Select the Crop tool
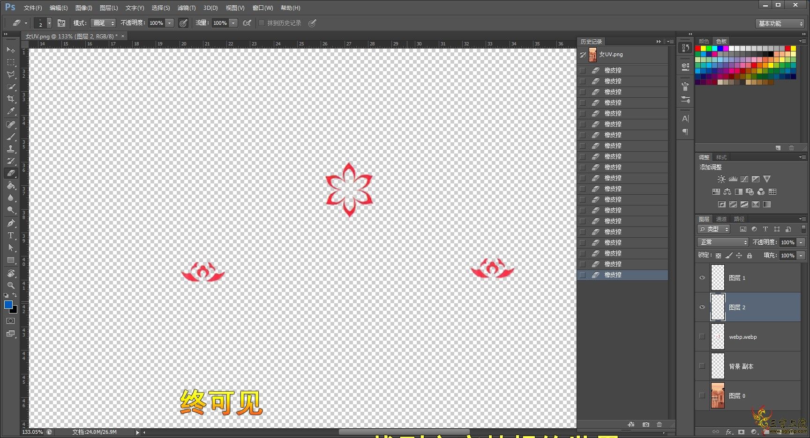The width and height of the screenshot is (810, 438). tap(11, 99)
